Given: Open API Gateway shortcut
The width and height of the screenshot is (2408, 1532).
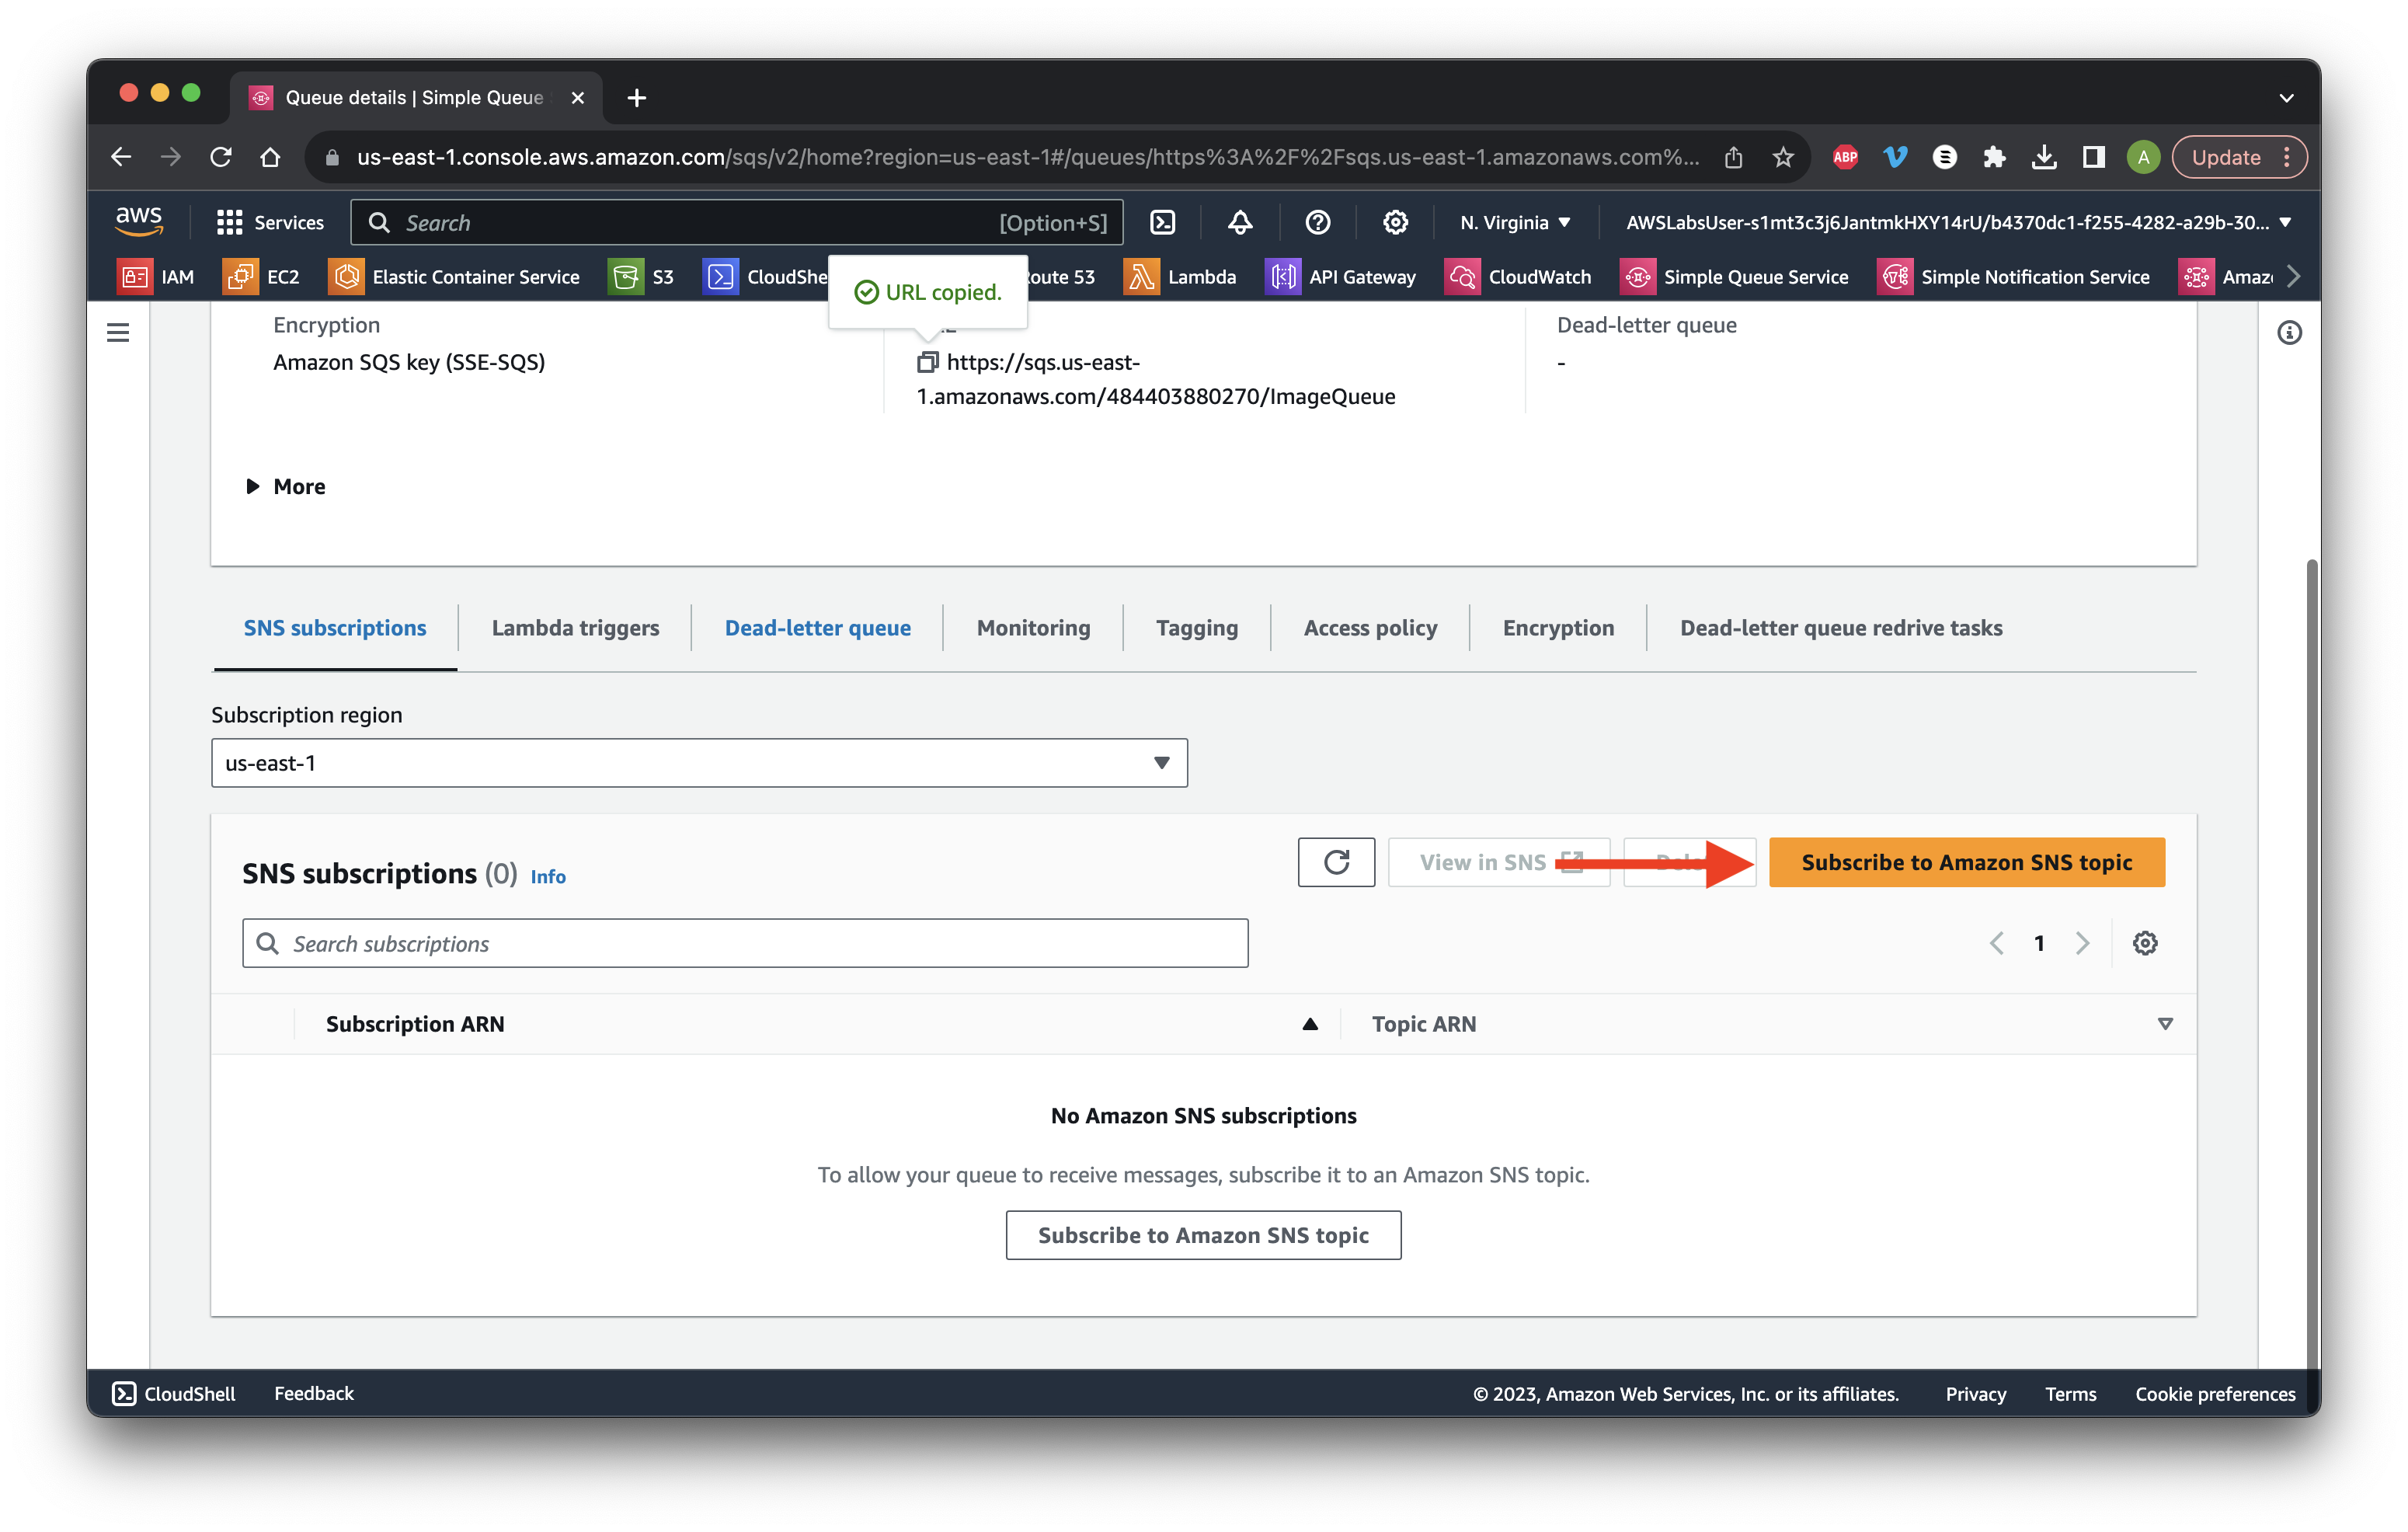Looking at the screenshot, I should click(x=1341, y=277).
